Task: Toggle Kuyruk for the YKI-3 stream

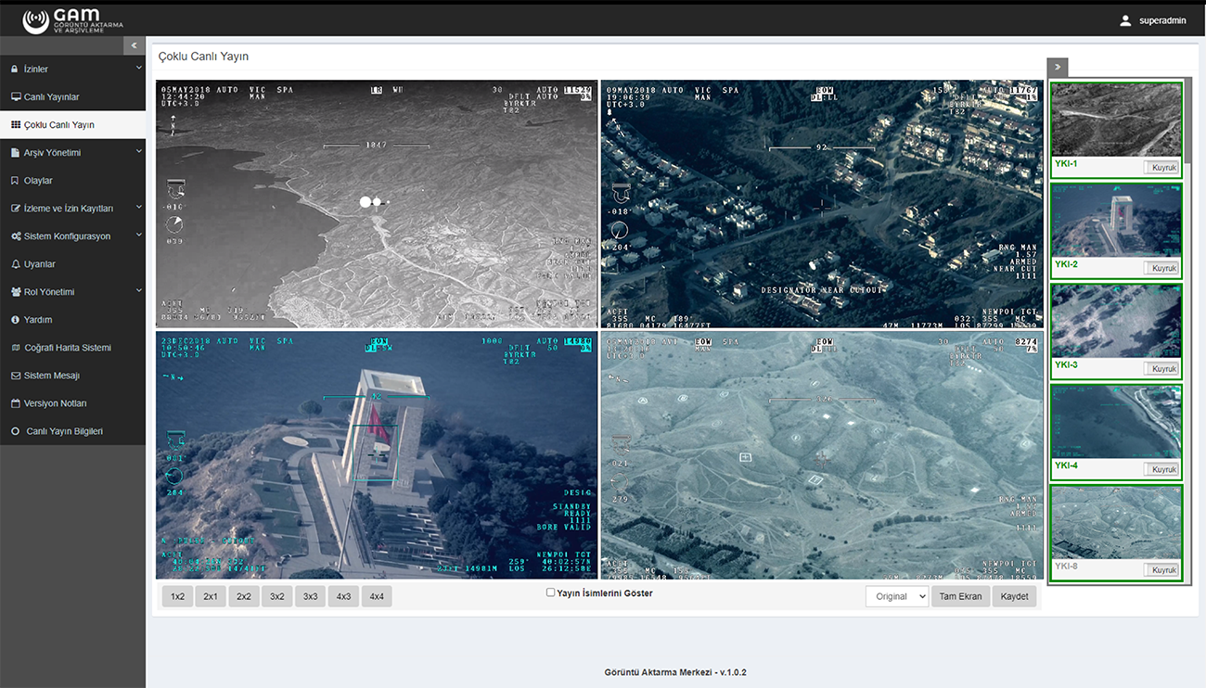Action: (1162, 369)
